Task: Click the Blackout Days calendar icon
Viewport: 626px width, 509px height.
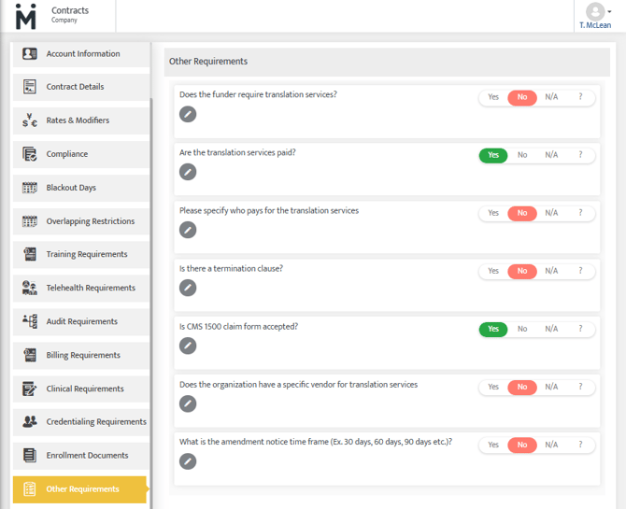Action: click(30, 188)
